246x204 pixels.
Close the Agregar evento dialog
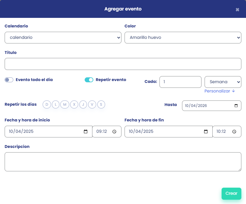[x=237, y=10]
